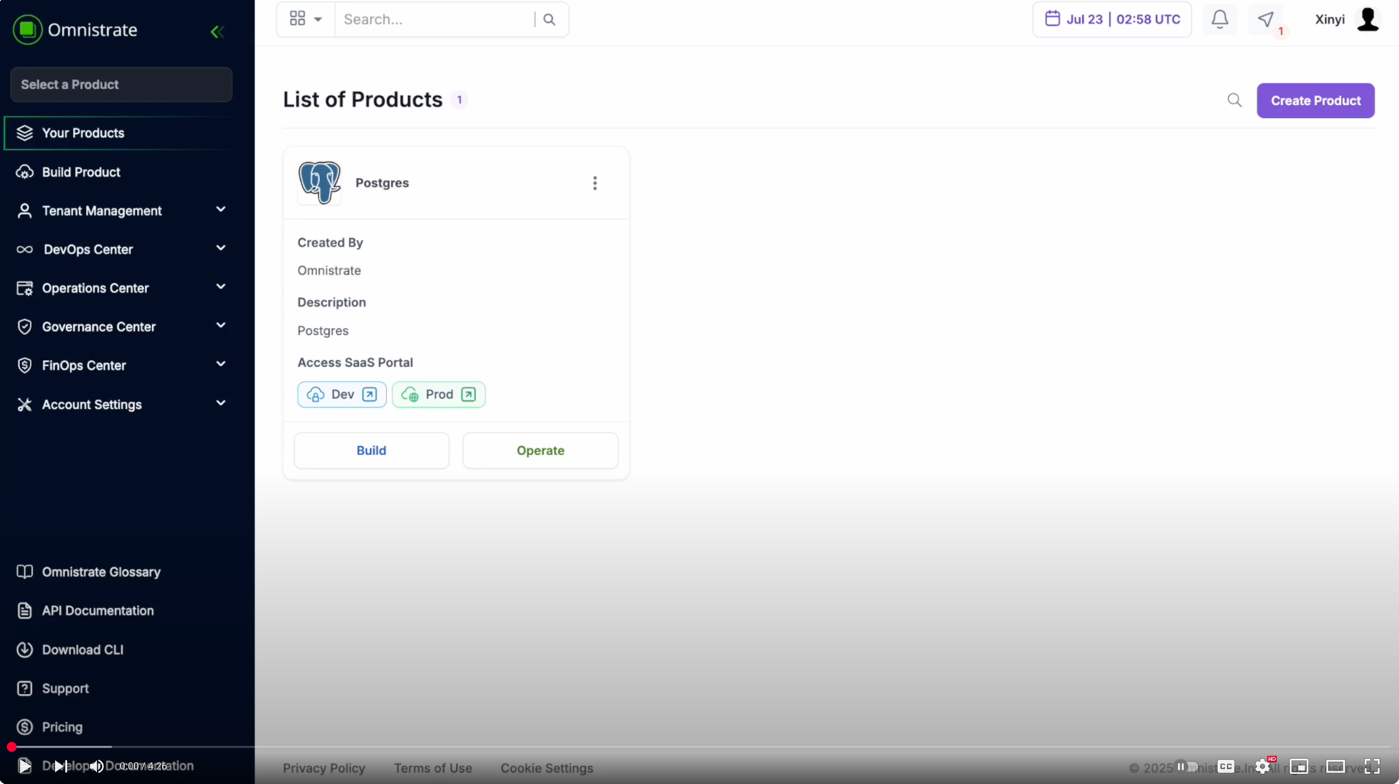Go to Build Product in sidebar
1399x784 pixels.
pos(81,172)
